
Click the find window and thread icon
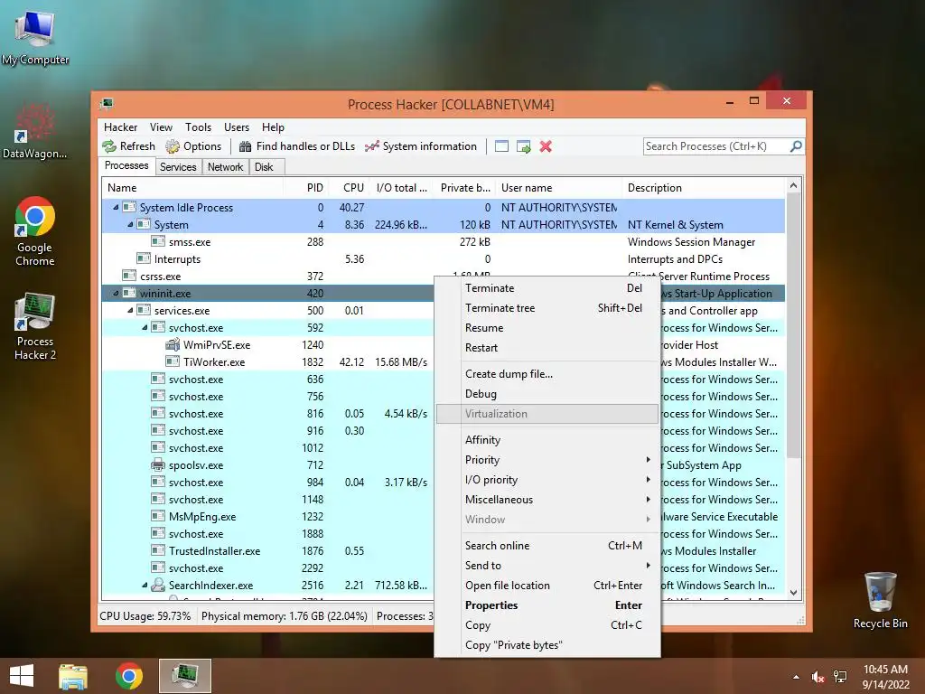(x=523, y=146)
